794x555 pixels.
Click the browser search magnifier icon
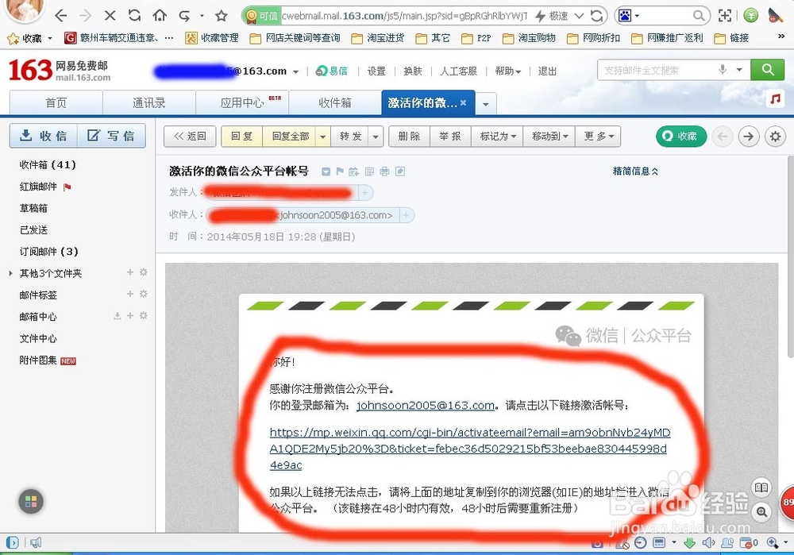(698, 16)
